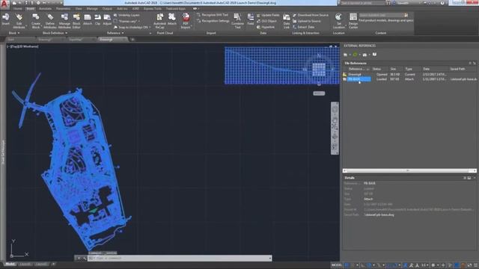Open the Data Link manager

[286, 21]
